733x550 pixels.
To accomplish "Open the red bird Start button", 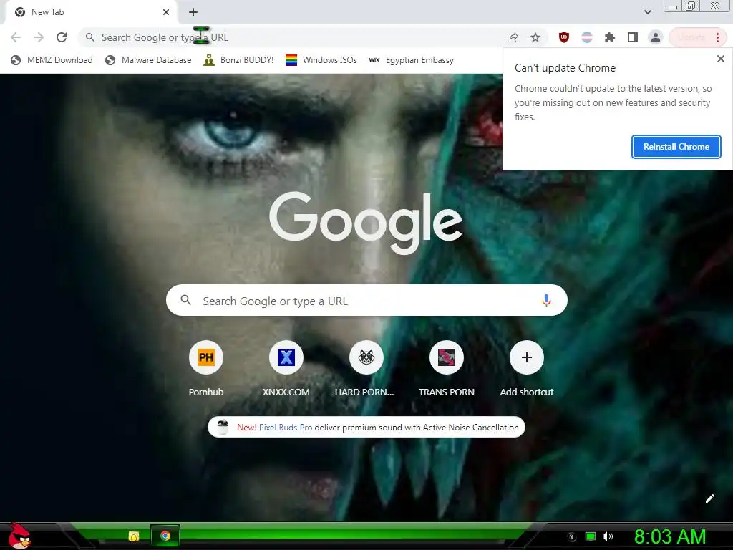I will tap(19, 536).
